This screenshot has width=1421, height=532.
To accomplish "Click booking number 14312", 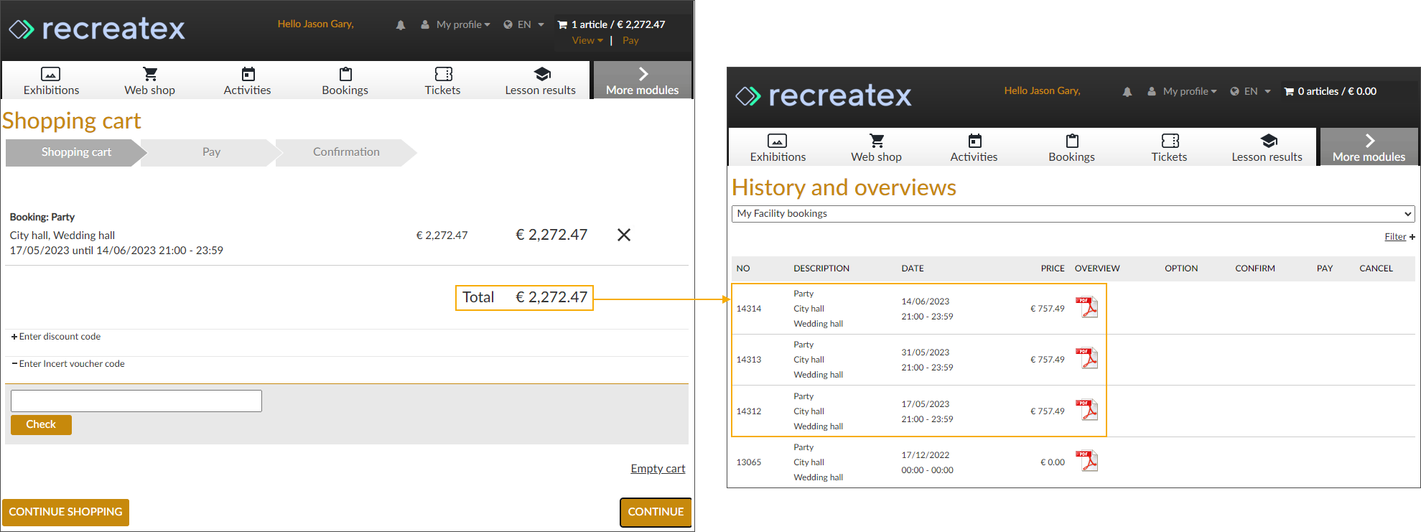I will coord(748,411).
